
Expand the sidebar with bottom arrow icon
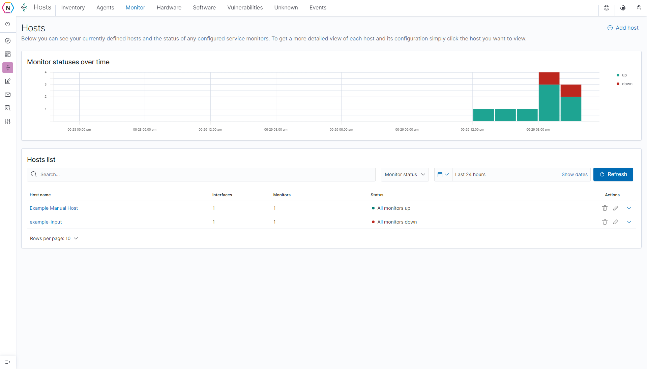(x=8, y=362)
